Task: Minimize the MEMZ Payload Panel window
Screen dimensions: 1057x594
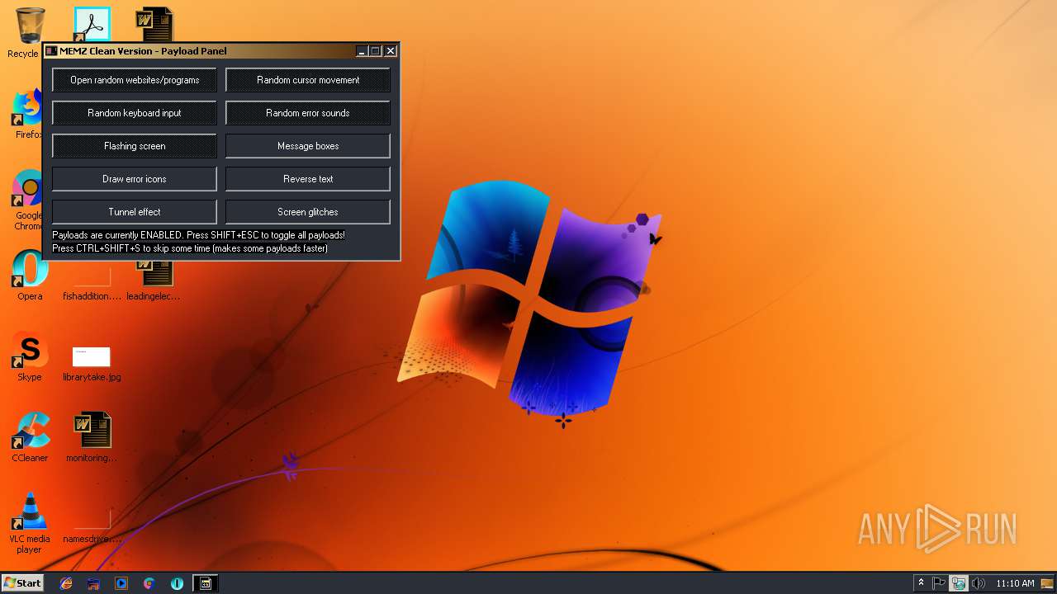Action: click(x=362, y=51)
